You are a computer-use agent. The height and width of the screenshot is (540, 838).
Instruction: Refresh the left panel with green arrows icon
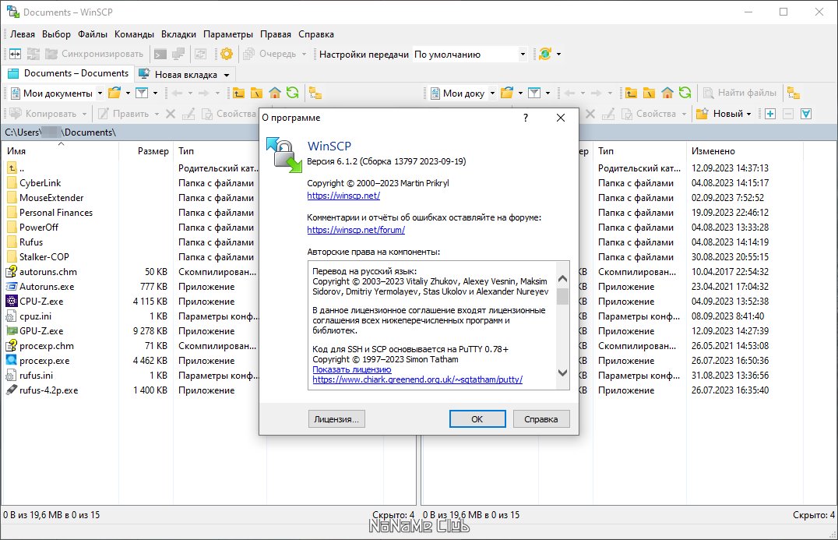[292, 93]
